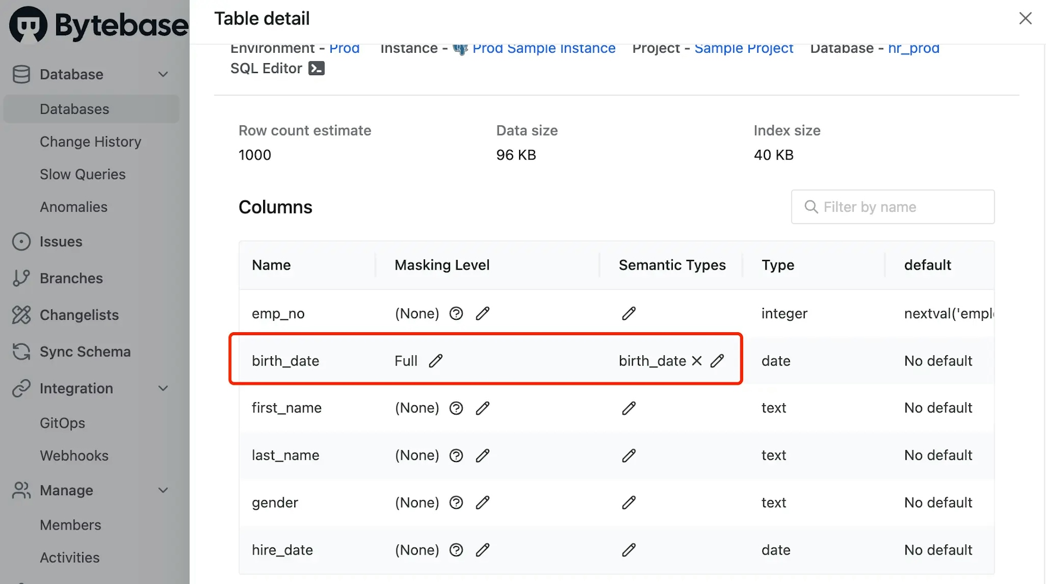This screenshot has height=584, width=1046.
Task: Collapse the Database sidebar section
Action: 163,74
